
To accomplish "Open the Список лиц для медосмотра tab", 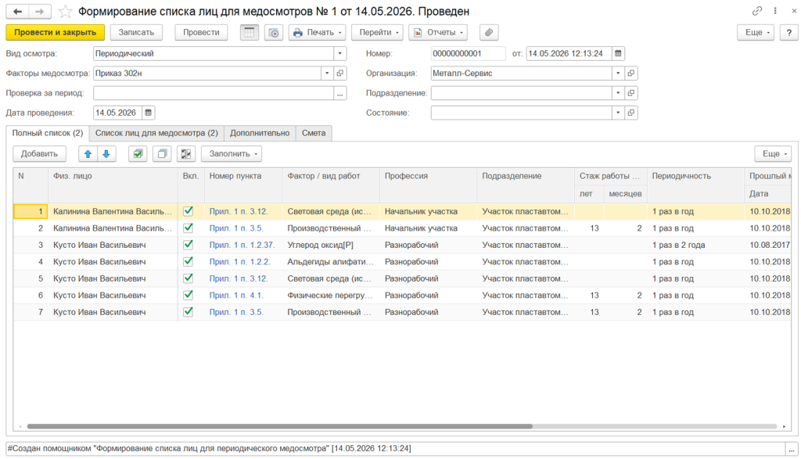I will coord(156,133).
